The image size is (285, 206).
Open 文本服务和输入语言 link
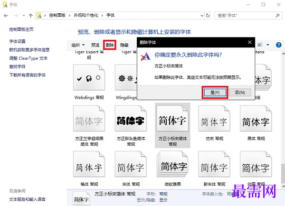(28, 199)
